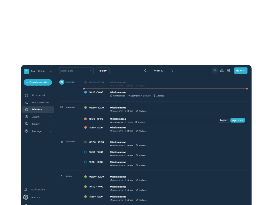272x205 pixels.
Task: Click the Create mission button
Action: (38, 82)
